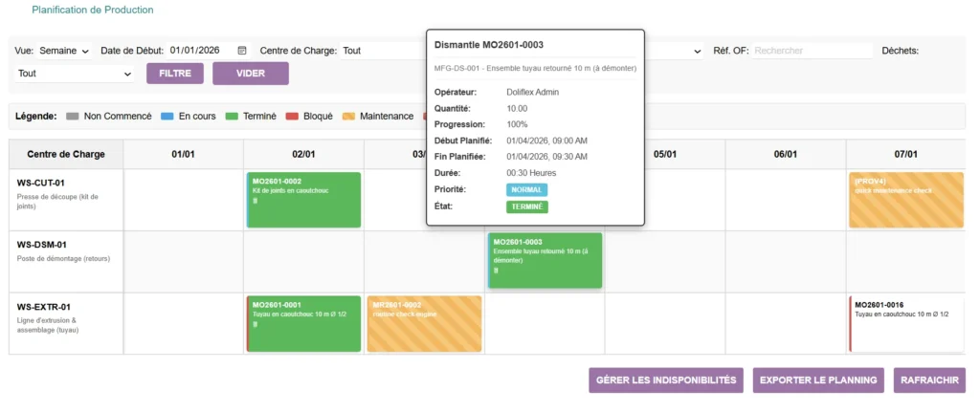This screenshot has height=412, width=980.
Task: Open the calendar picker for Date de Début
Action: tap(242, 51)
